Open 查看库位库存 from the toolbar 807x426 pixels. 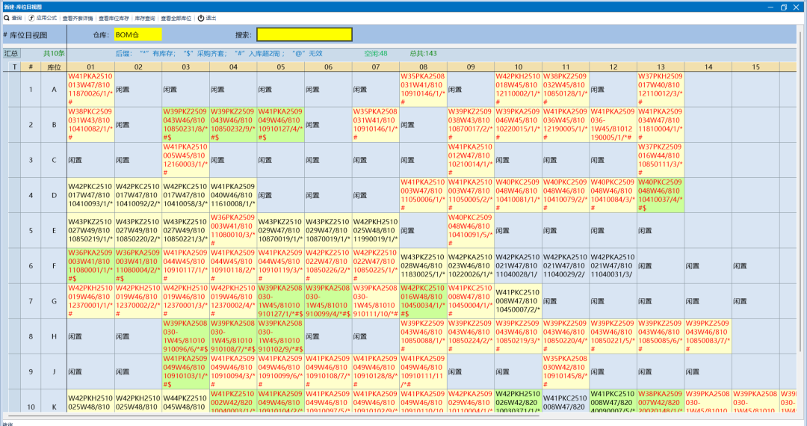114,19
